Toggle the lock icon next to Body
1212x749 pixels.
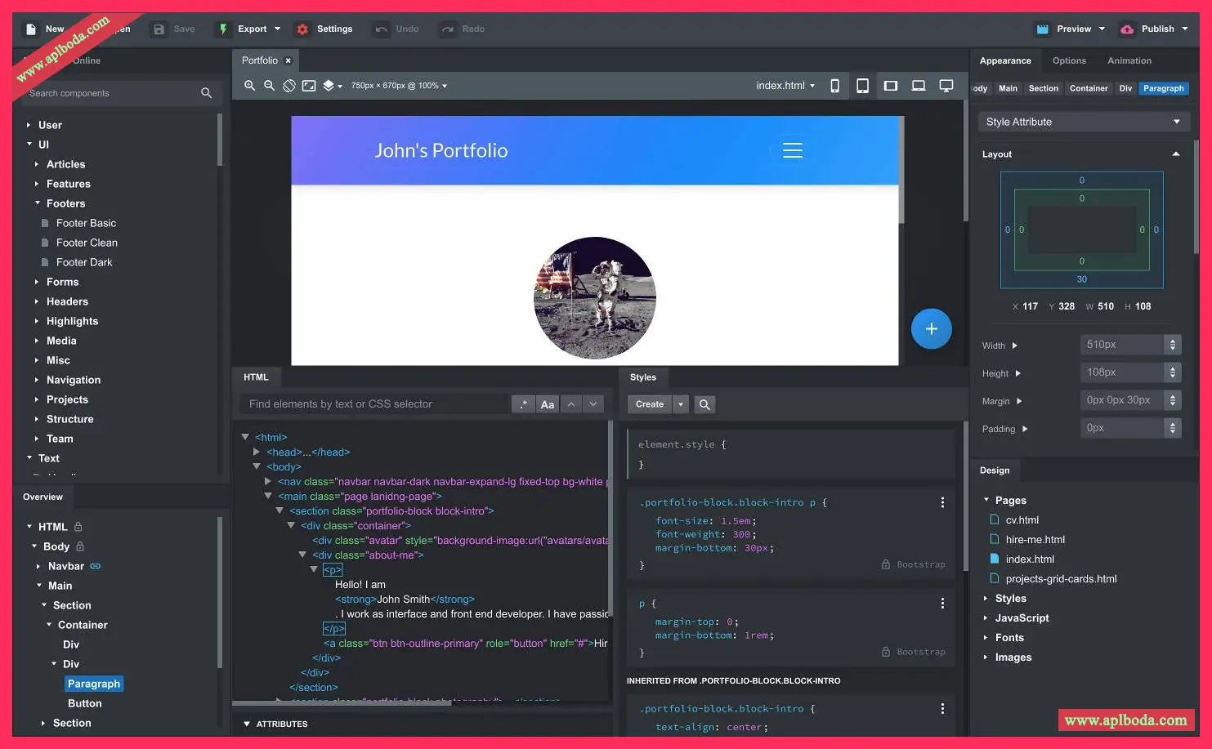coord(80,546)
